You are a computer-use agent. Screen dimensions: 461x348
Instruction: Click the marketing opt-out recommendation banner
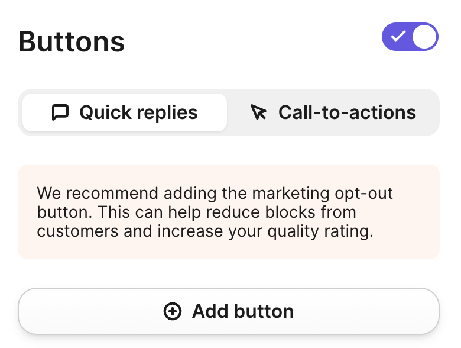(229, 211)
